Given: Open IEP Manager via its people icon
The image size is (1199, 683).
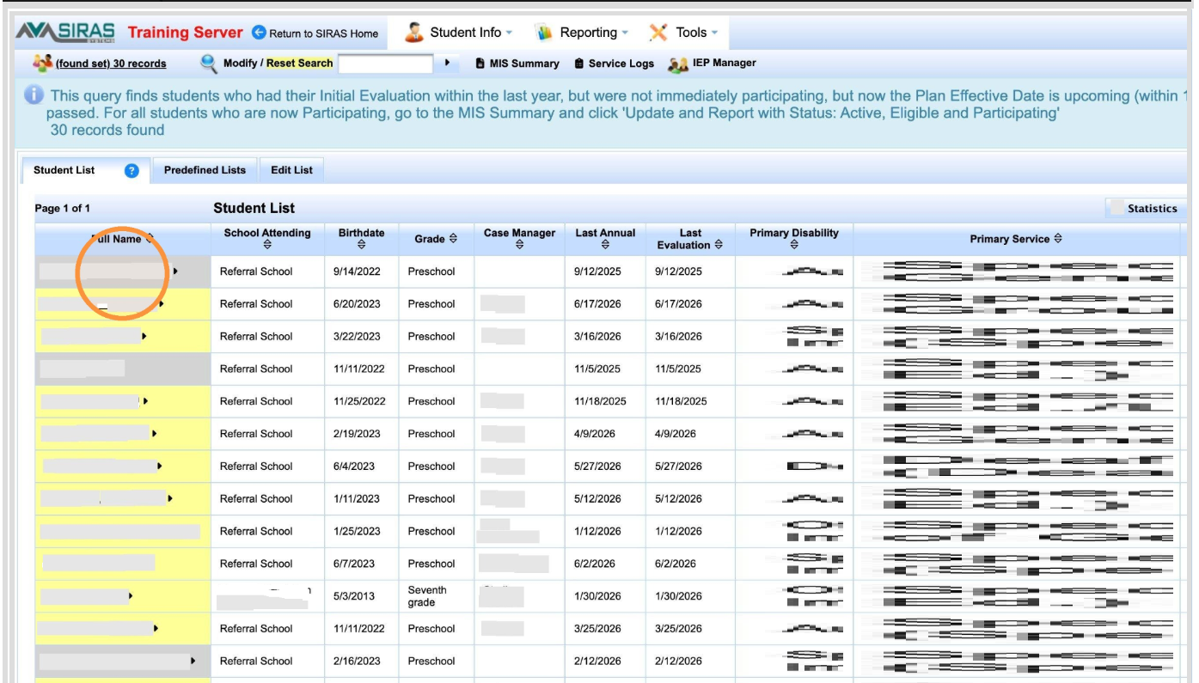Looking at the screenshot, I should tap(678, 64).
